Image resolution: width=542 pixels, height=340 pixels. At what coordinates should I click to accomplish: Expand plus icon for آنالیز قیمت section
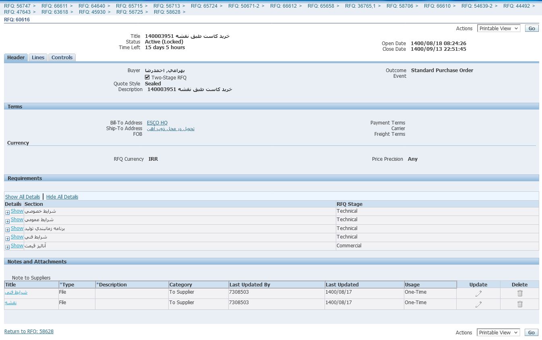7,247
